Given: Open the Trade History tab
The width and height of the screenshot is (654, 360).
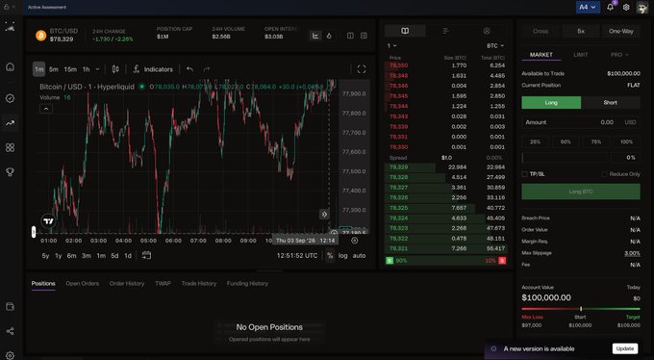Looking at the screenshot, I should (199, 283).
